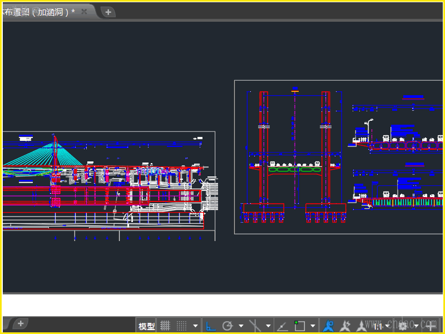Open the object snap options dropdown

(313, 326)
